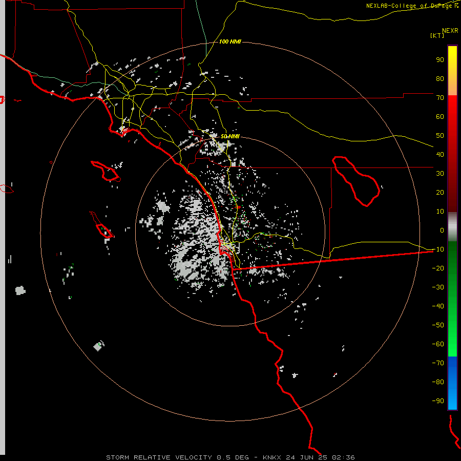The image size is (461, 461).
Task: Click the positive 30 scale value
Action: pos(440,174)
